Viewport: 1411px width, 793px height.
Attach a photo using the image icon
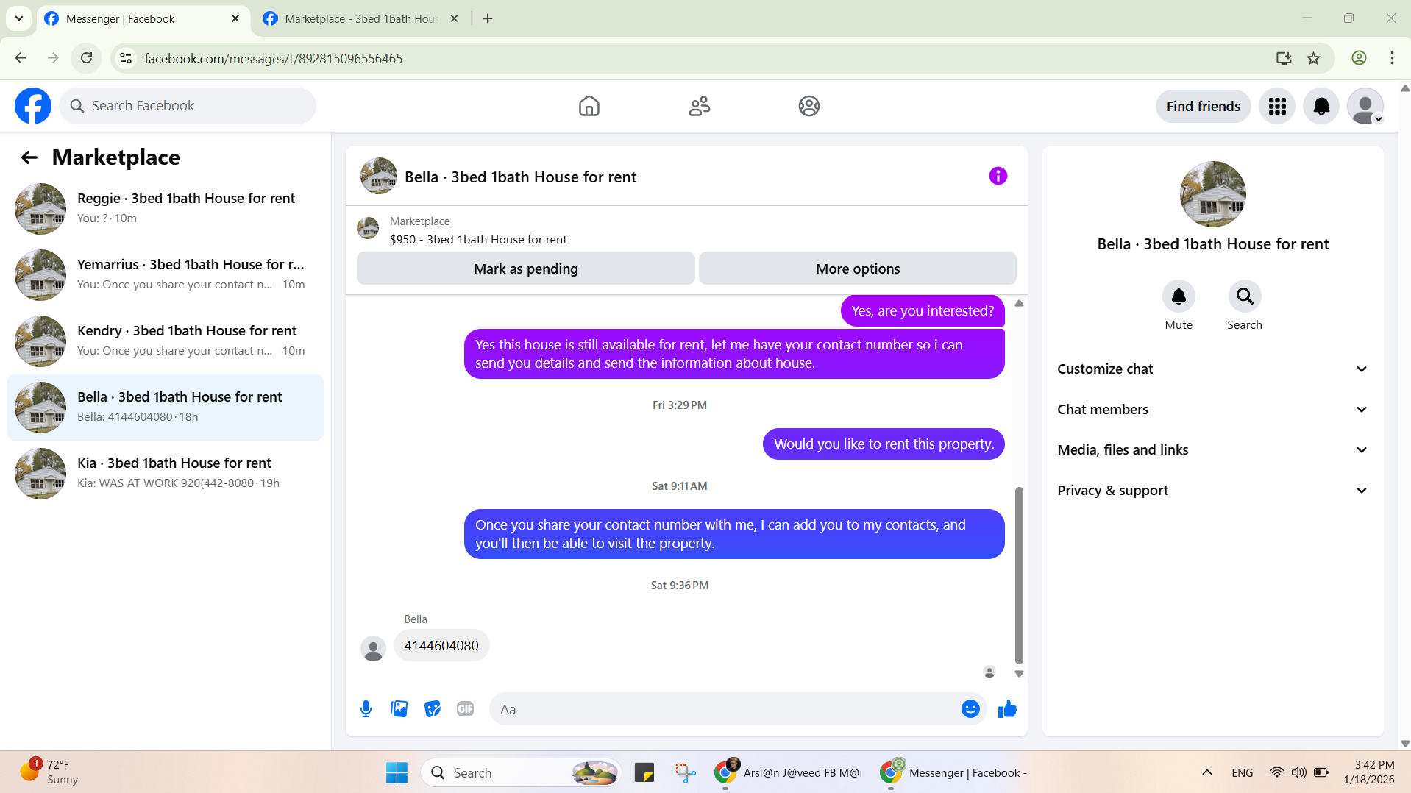click(399, 709)
